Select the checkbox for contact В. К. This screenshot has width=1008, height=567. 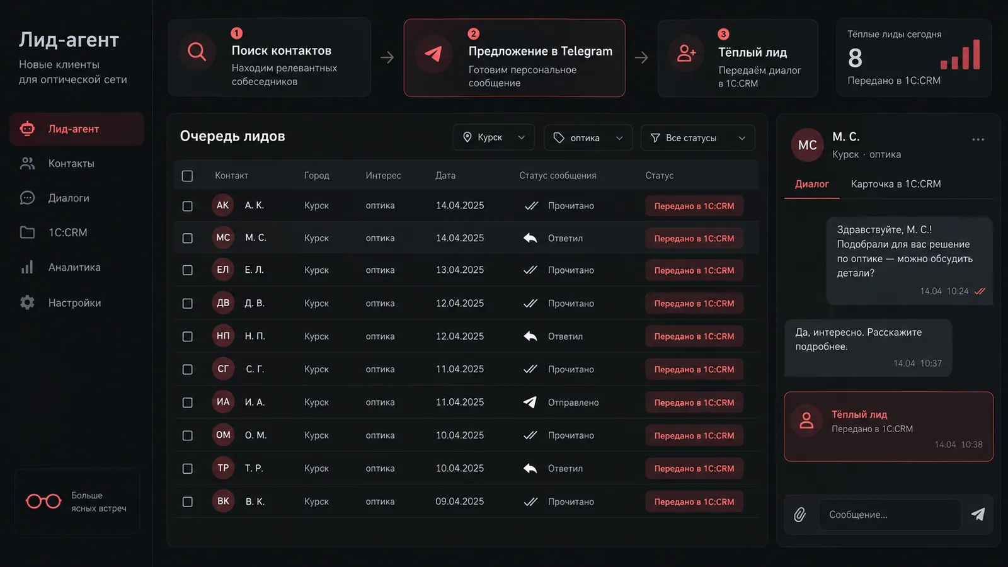[x=187, y=502]
